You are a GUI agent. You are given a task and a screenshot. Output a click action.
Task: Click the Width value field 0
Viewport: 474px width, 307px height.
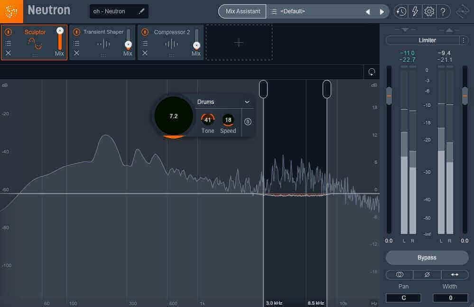[450, 298]
